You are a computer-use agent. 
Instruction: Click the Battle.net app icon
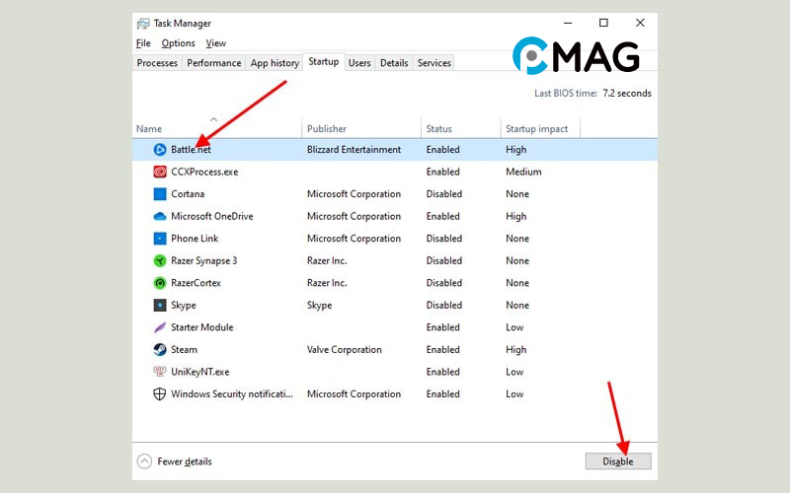coord(160,150)
